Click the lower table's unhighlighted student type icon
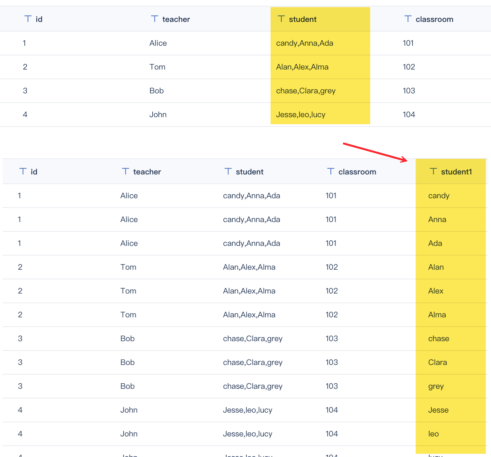This screenshot has height=457, width=491. click(x=228, y=171)
